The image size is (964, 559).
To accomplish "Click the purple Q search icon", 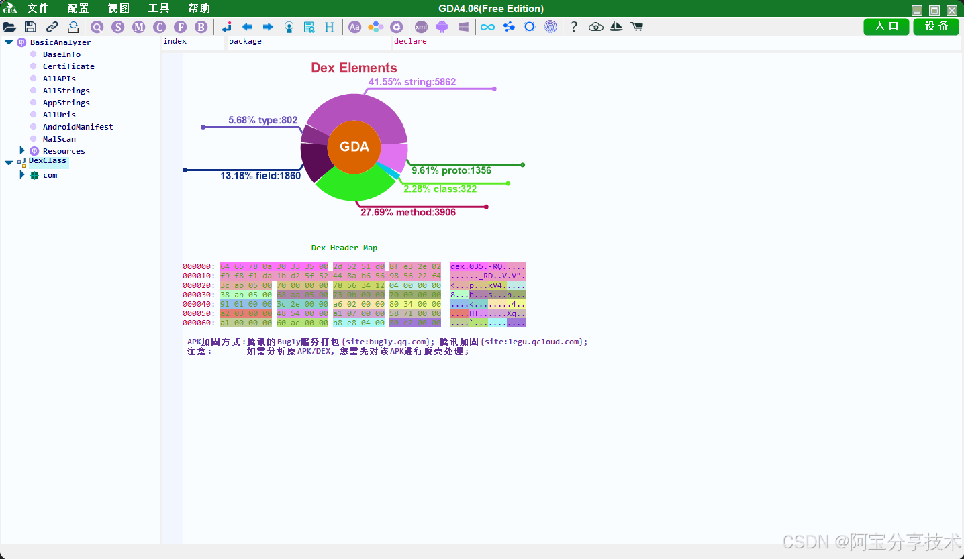I will (97, 27).
